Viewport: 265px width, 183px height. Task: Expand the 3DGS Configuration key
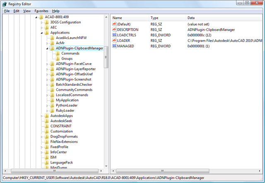coord(41,22)
